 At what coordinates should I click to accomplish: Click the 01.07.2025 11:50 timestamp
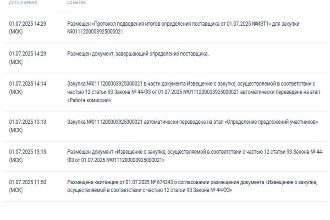click(27, 182)
